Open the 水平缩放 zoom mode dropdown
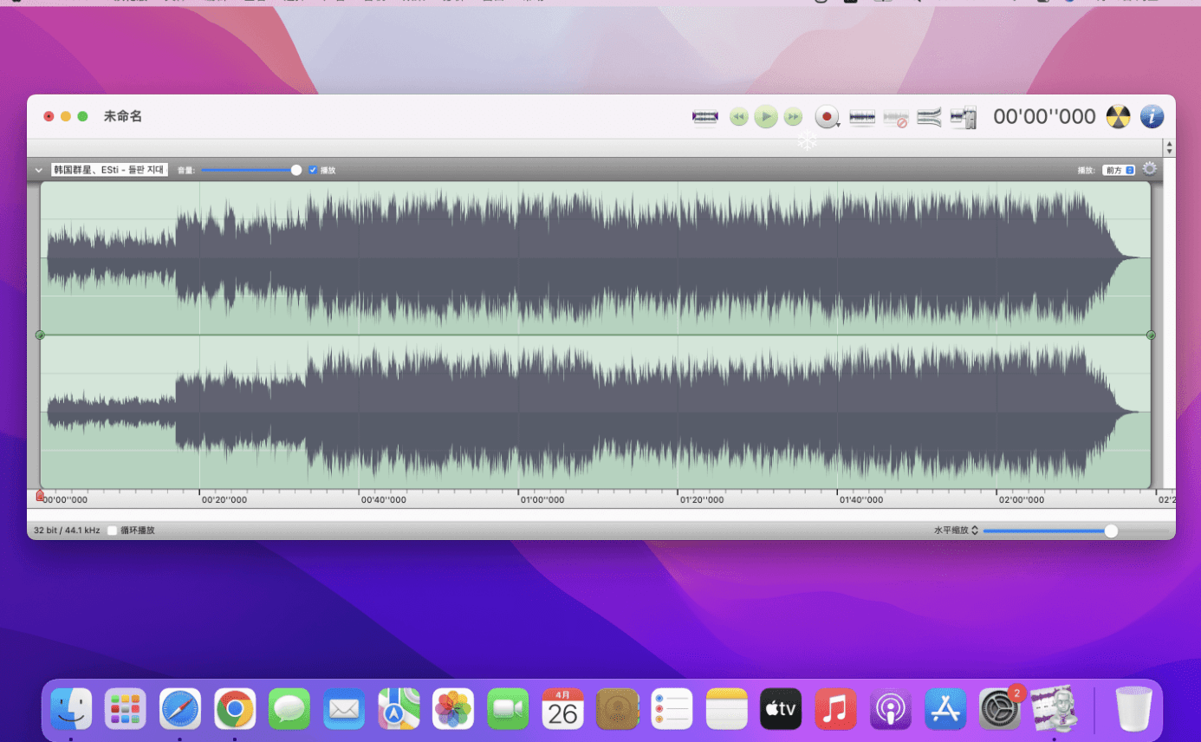Screen dimensions: 1201x742 956,530
